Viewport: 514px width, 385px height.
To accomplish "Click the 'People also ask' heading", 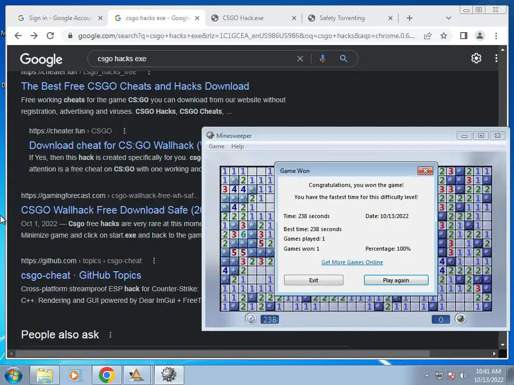I will [60, 335].
